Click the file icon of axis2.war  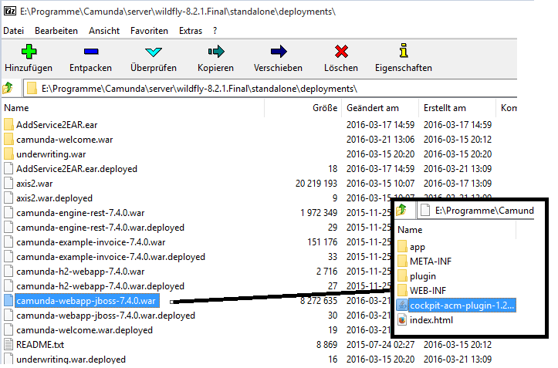point(8,184)
